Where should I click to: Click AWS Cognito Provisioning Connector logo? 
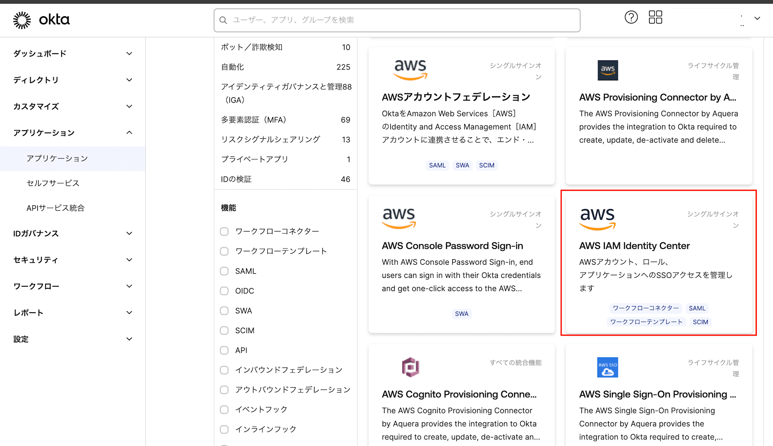(x=410, y=367)
